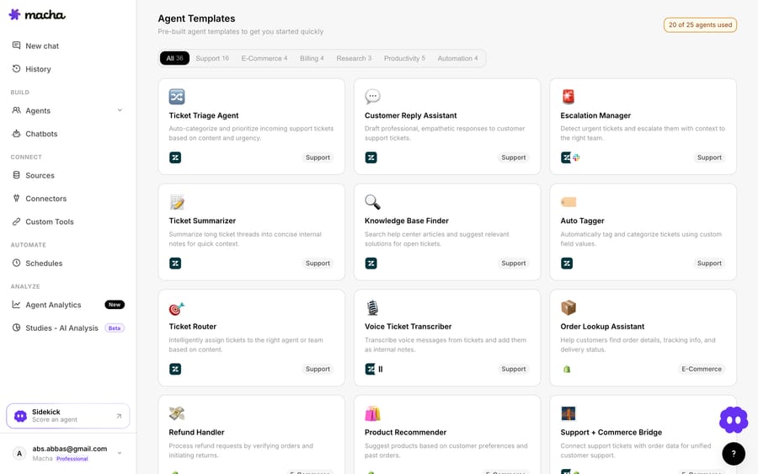This screenshot has width=758, height=474.
Task: Click the Slack icon on Escalation Manager card
Action: click(x=576, y=157)
